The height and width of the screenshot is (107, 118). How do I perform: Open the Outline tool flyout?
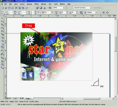click(x=2, y=61)
